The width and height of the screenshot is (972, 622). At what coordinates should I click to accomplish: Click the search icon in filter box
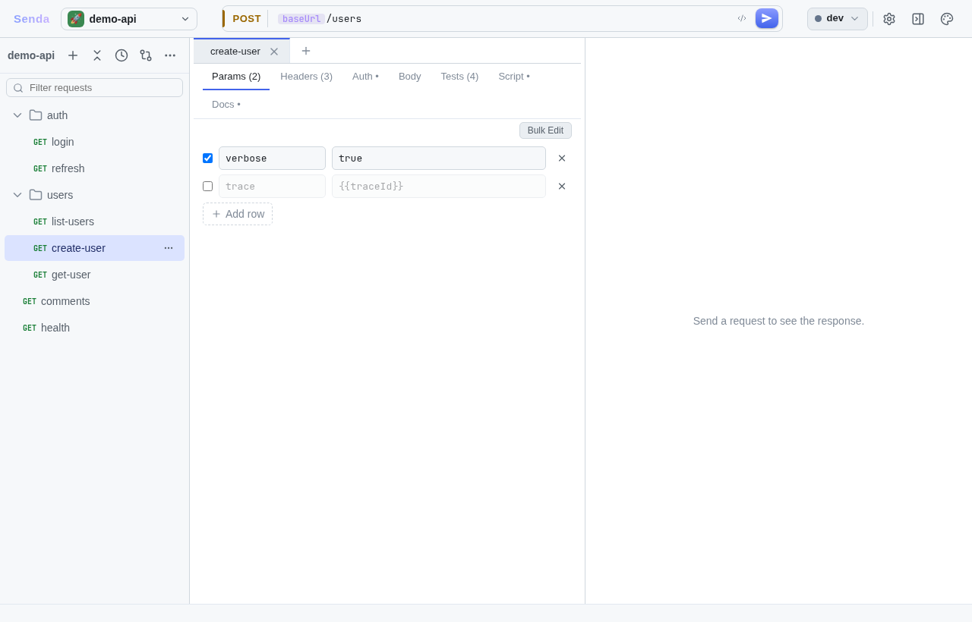[x=18, y=88]
